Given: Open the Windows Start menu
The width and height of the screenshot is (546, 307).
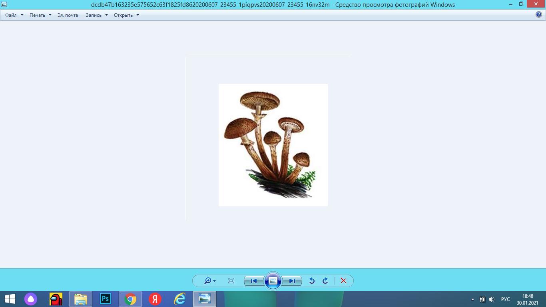Looking at the screenshot, I should [10, 299].
